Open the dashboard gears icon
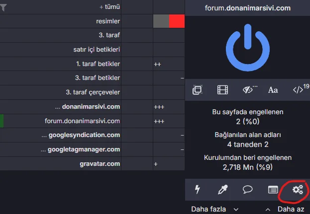310x214 pixels. [x=298, y=190]
